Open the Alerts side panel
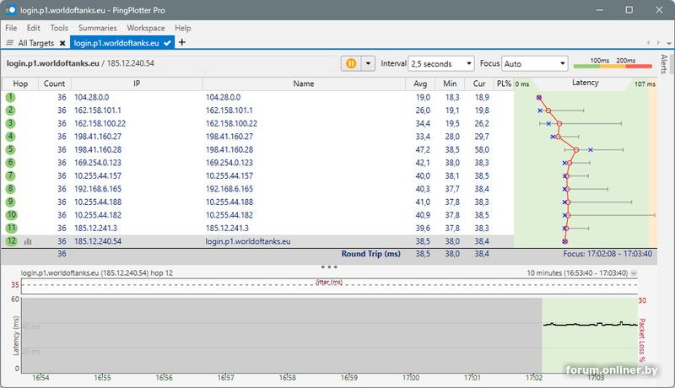This screenshot has width=675, height=388. (664, 66)
